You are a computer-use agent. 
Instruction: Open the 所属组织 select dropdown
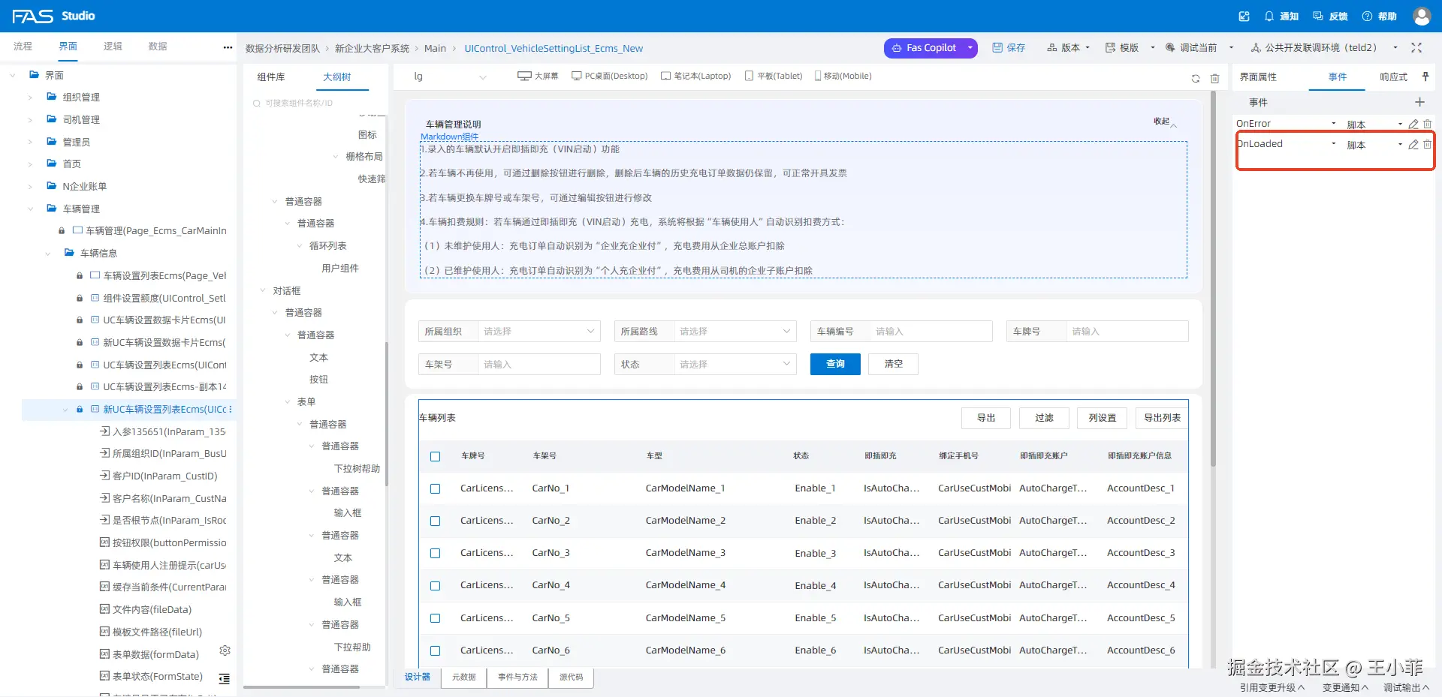click(539, 331)
